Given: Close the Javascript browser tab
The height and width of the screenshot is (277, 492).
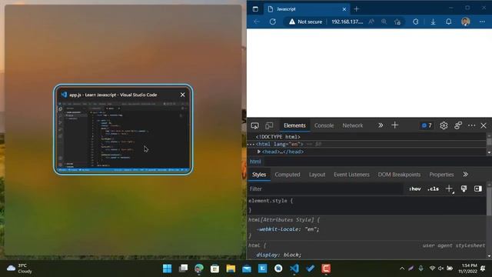Looking at the screenshot, I should 344,9.
